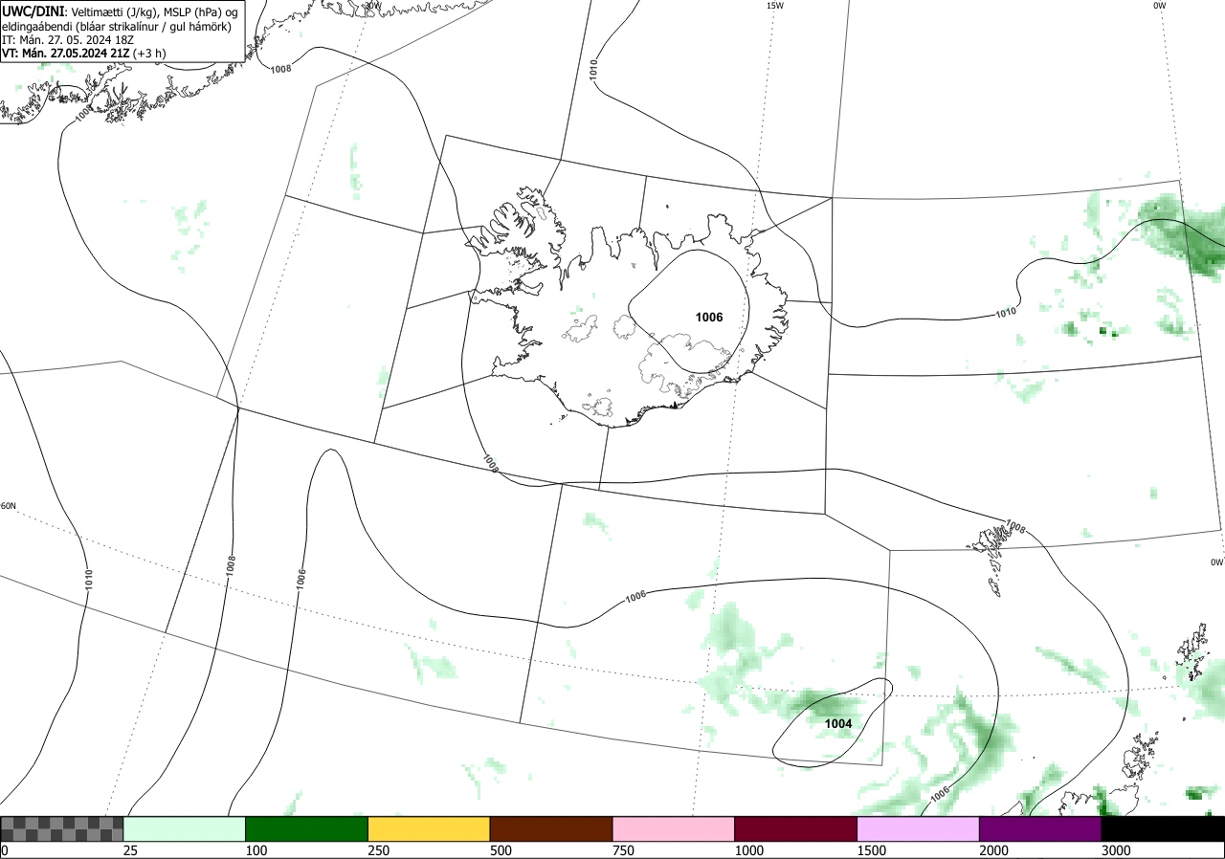Viewport: 1225px width, 859px height.
Task: Click the 'IT: Mán. 27. 05. 2024 18Z' line
Action: coord(67,40)
